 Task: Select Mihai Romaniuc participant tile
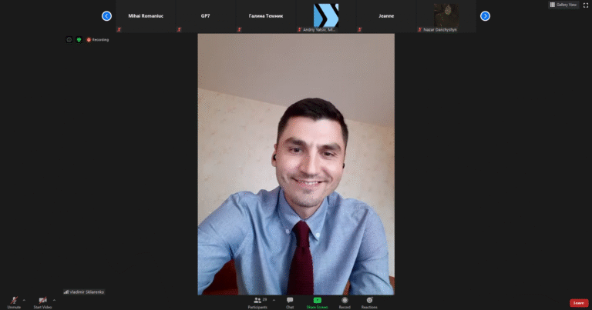(x=145, y=16)
